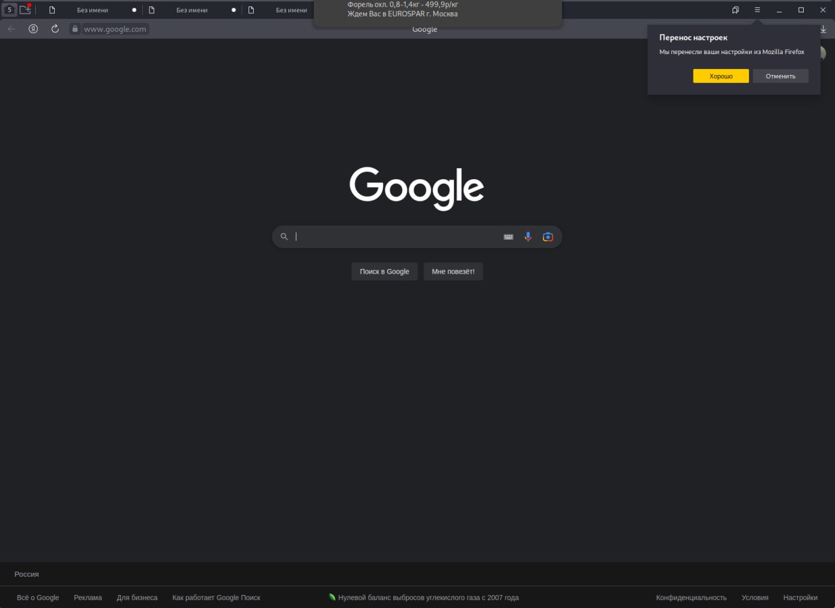This screenshot has height=608, width=835.
Task: Click the www.google.com address field
Action: coord(115,29)
